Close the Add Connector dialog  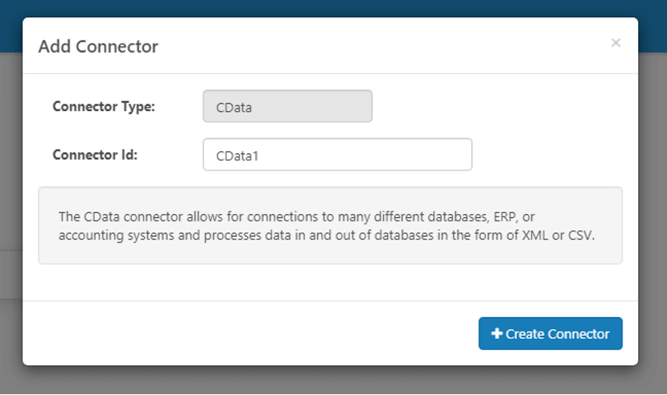click(615, 43)
